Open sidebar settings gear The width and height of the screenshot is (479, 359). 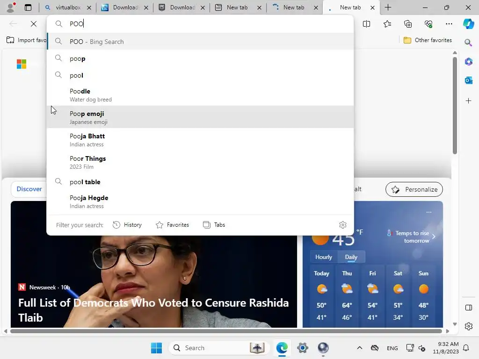point(468,326)
